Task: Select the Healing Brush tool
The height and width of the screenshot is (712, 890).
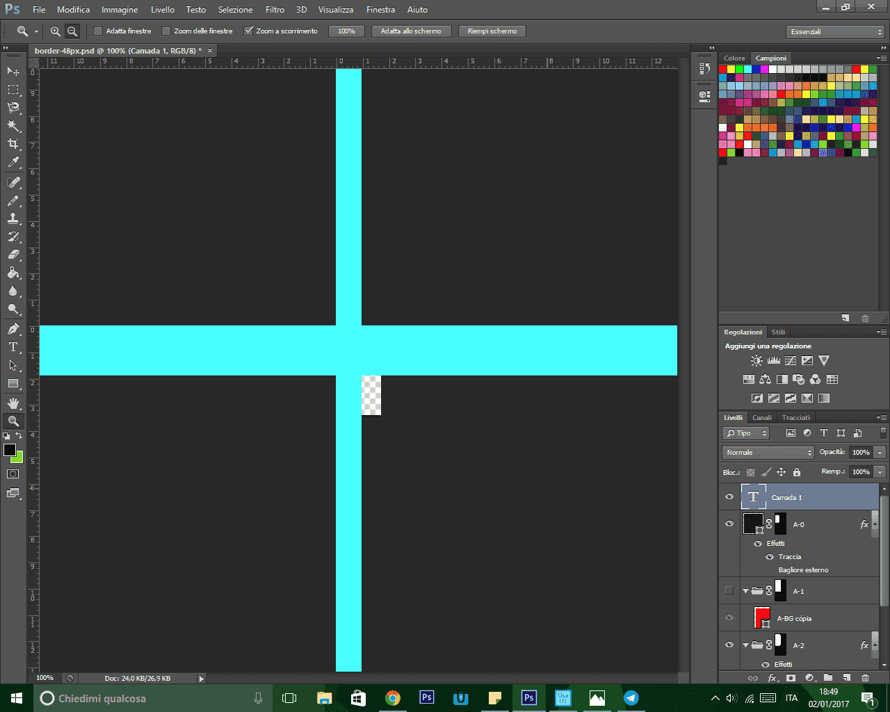Action: [x=13, y=182]
